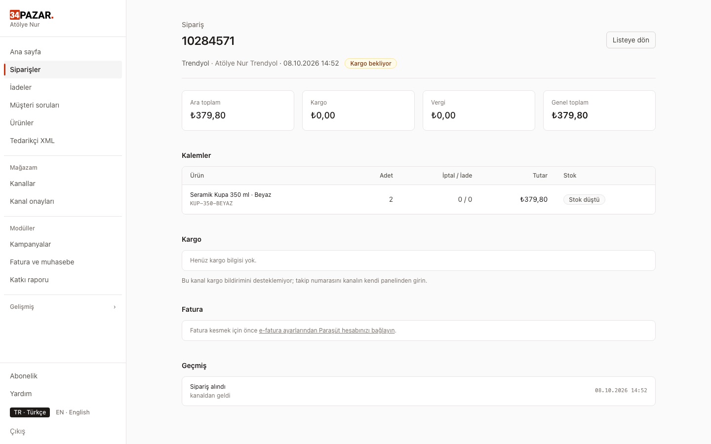Screen dimensions: 711x444
Task: Open Katkı raporu
Action: coord(63,280)
